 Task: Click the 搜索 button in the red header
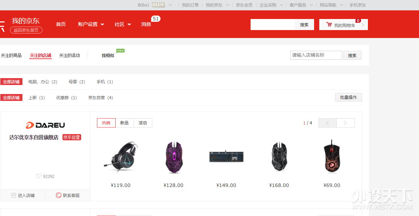[x=304, y=25]
